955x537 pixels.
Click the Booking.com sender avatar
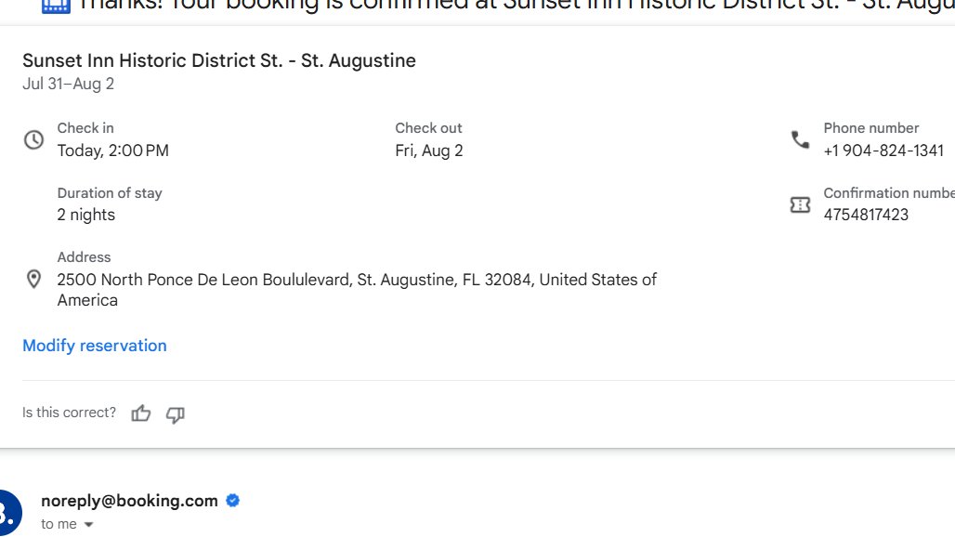7,512
